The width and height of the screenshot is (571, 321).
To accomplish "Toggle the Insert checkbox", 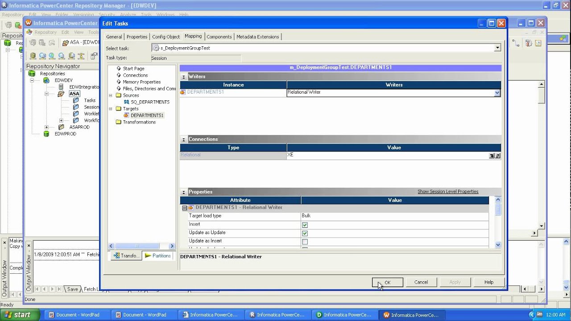I will tap(305, 225).
